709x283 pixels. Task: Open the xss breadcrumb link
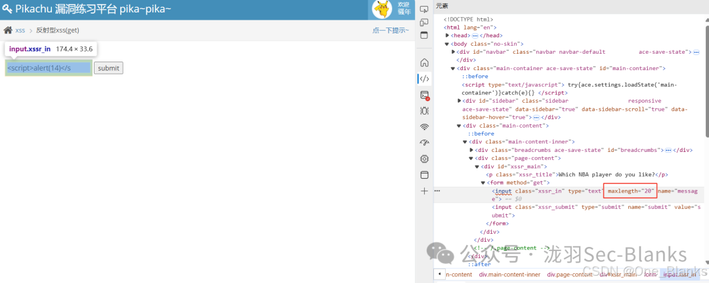20,30
